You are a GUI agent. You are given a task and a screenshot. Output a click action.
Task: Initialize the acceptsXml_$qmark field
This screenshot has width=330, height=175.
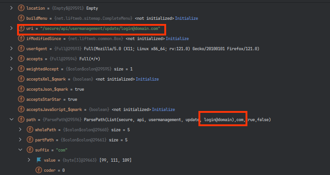(x=147, y=79)
